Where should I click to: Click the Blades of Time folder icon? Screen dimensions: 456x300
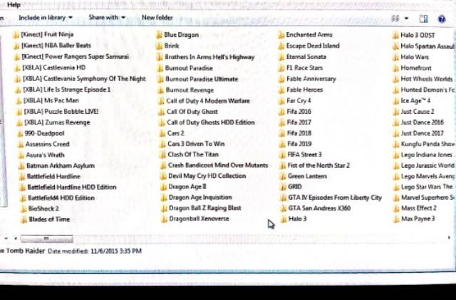click(x=24, y=220)
